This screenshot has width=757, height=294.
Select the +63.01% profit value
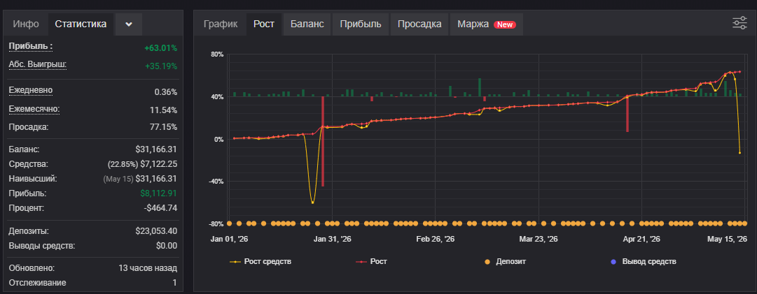160,48
